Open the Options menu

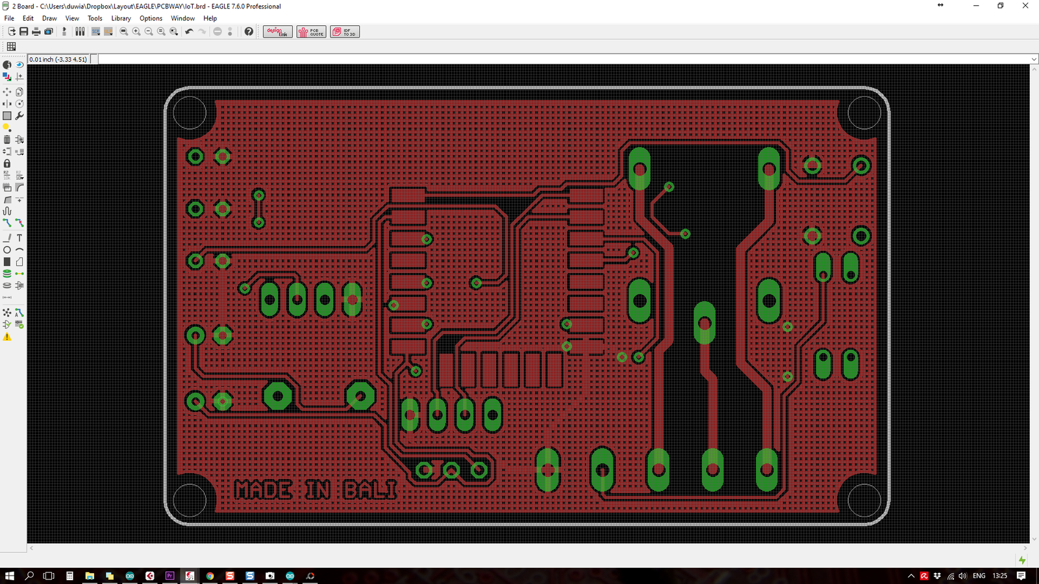click(x=151, y=18)
